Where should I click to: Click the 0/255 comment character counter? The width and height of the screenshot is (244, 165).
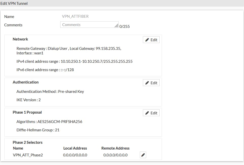click(x=125, y=26)
